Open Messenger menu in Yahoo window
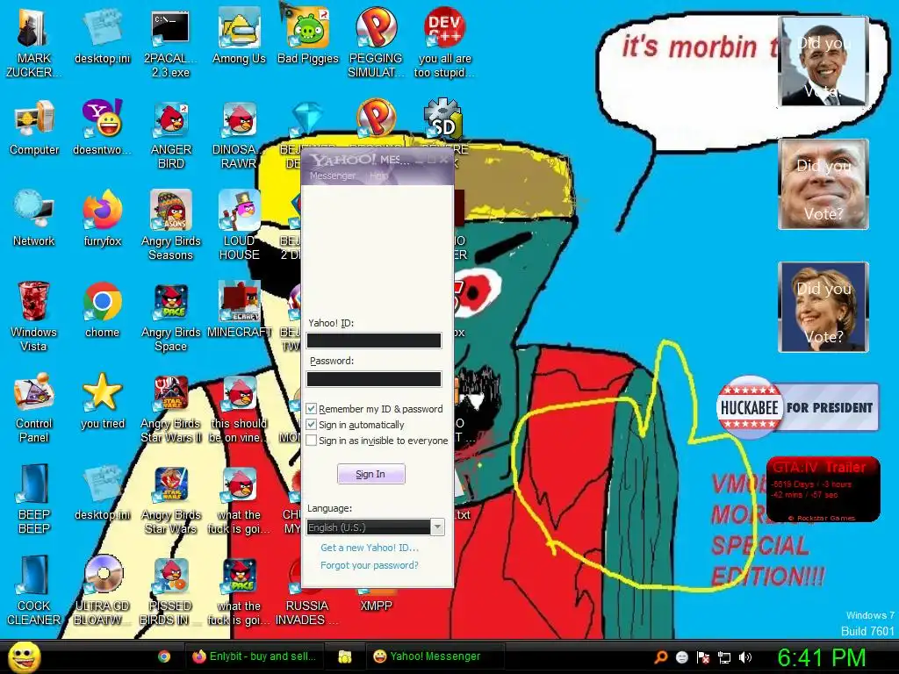 click(x=333, y=176)
